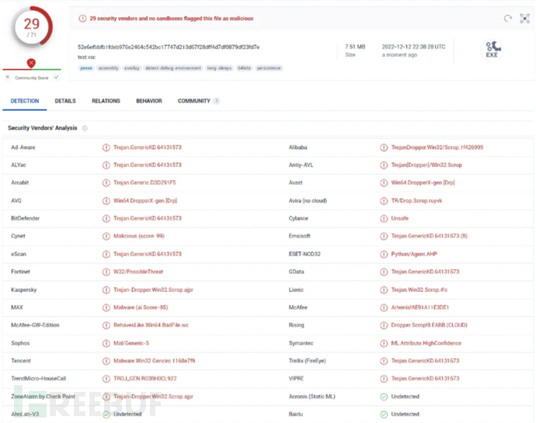The image size is (536, 423).
Task: Click the Win64:DropperX-gen [Drp] result for AVG
Action: click(145, 200)
